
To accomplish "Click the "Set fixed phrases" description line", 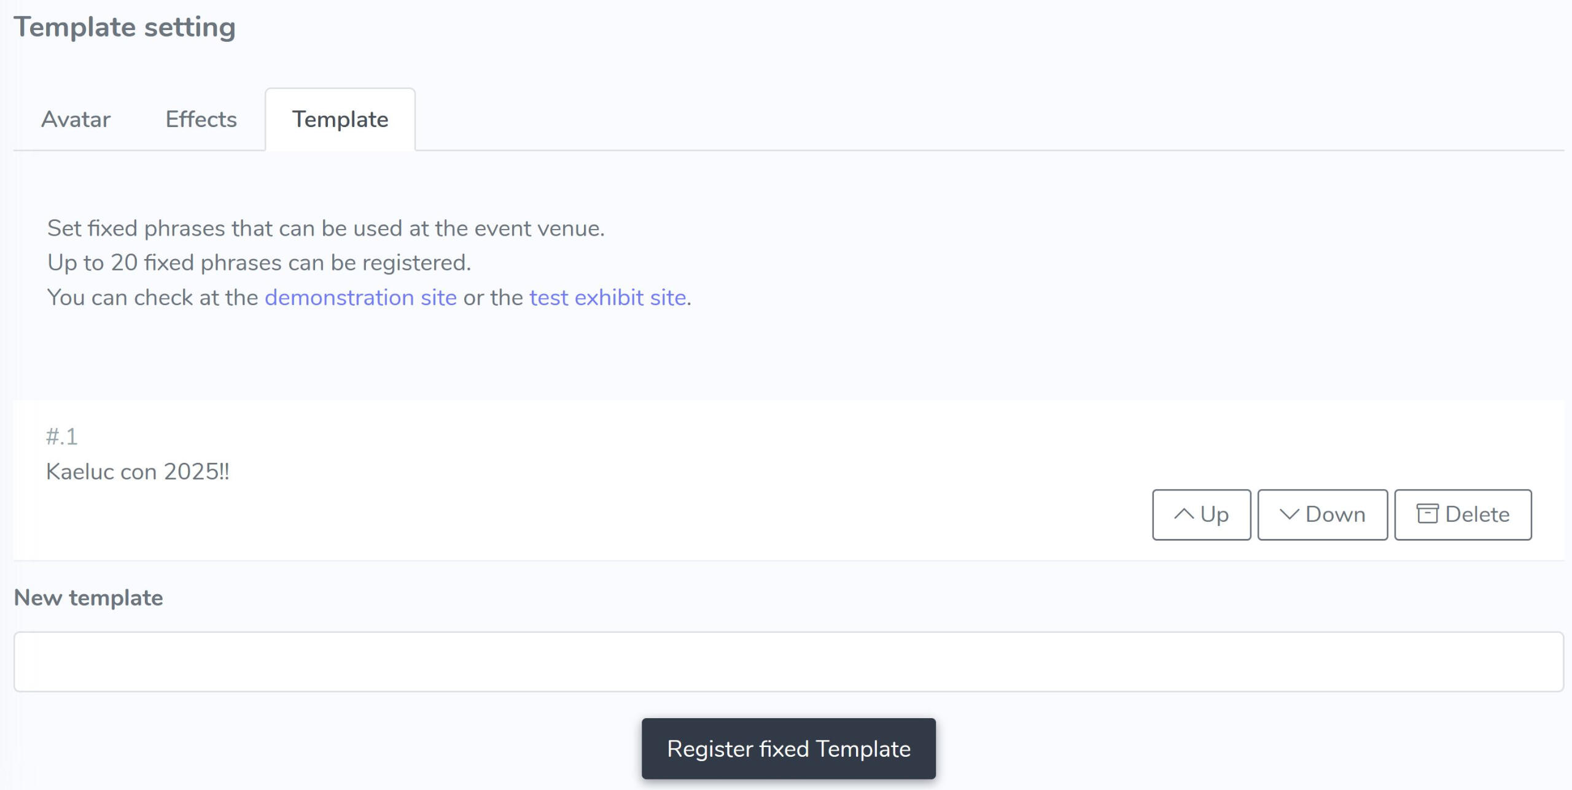I will [x=325, y=228].
